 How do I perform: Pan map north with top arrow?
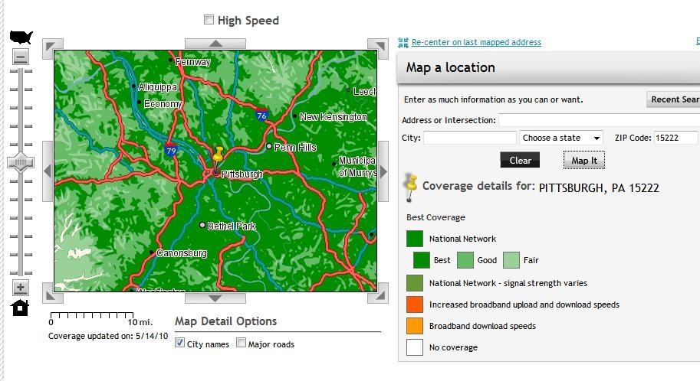[x=215, y=44]
